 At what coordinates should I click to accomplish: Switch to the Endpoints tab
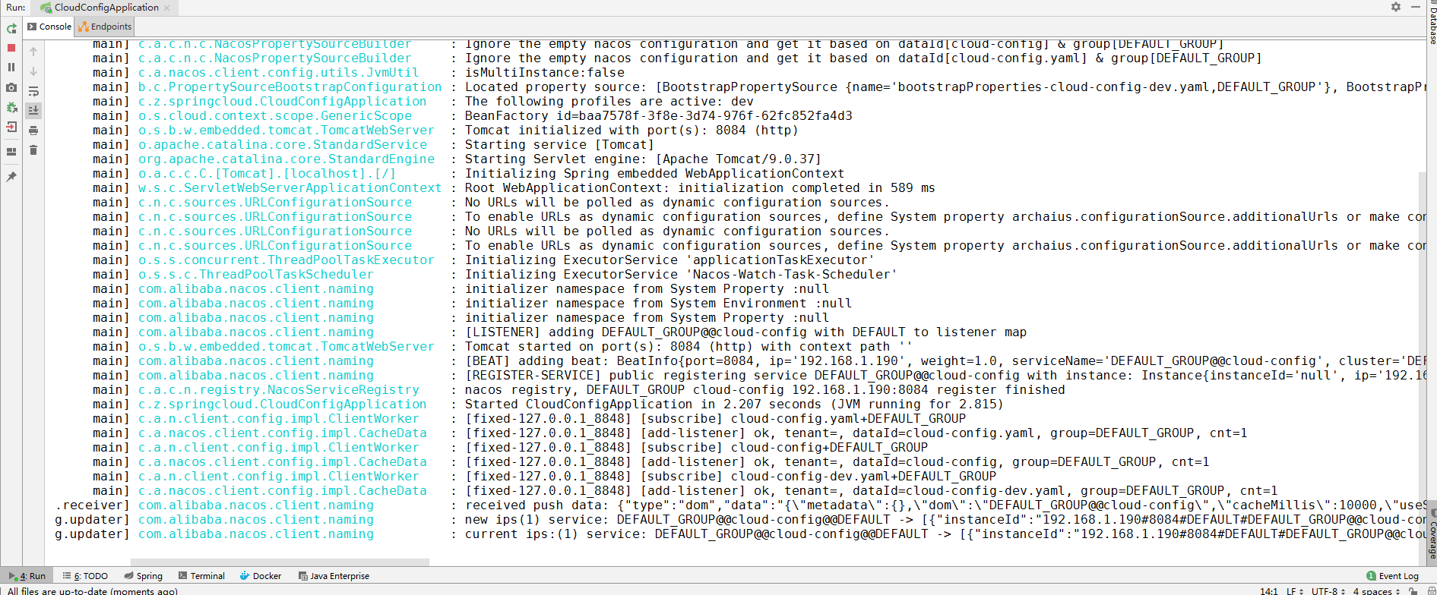pyautogui.click(x=105, y=27)
